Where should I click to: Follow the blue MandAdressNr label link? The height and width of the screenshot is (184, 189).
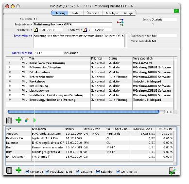tap(22, 53)
